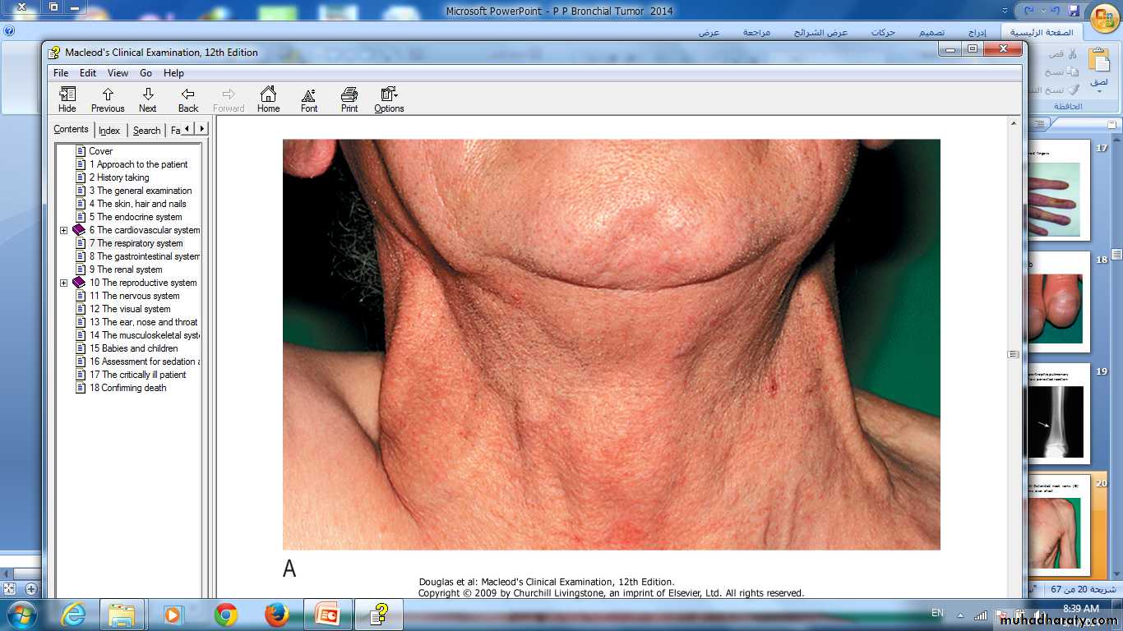Click Chrome icon in the taskbar

(226, 615)
